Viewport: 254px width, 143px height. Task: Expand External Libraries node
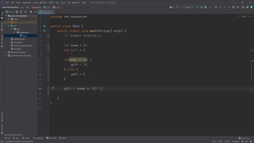click(6, 52)
